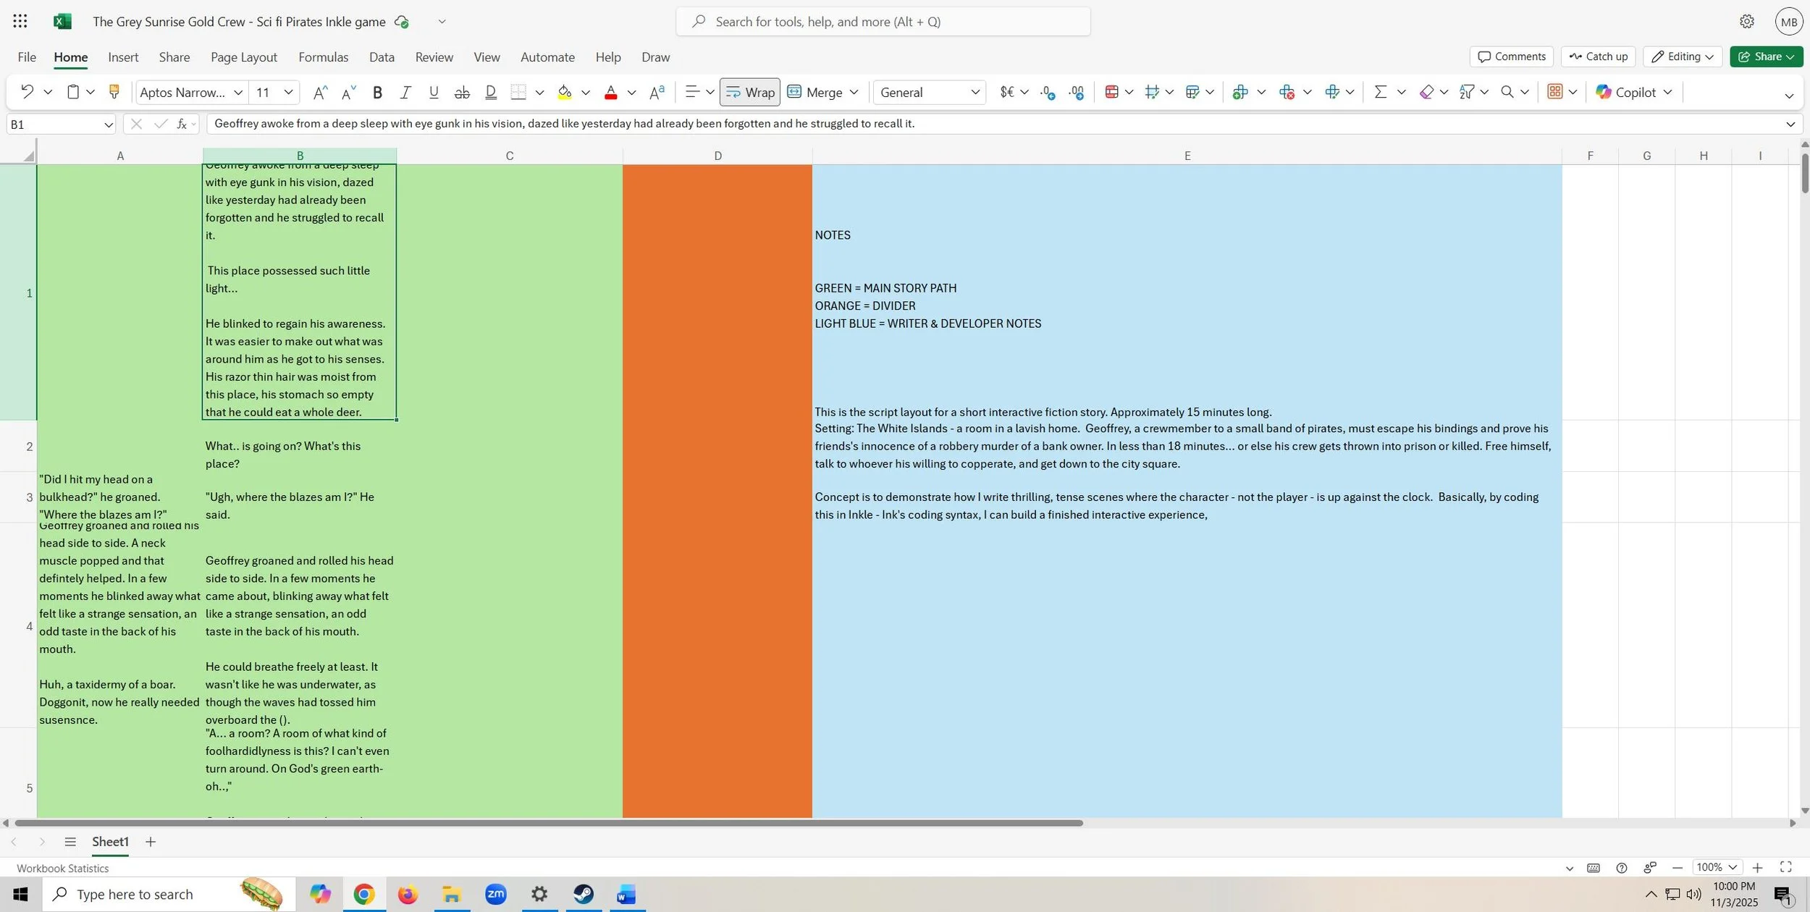Click the Format Painter brush icon
The height and width of the screenshot is (912, 1810).
tap(114, 92)
